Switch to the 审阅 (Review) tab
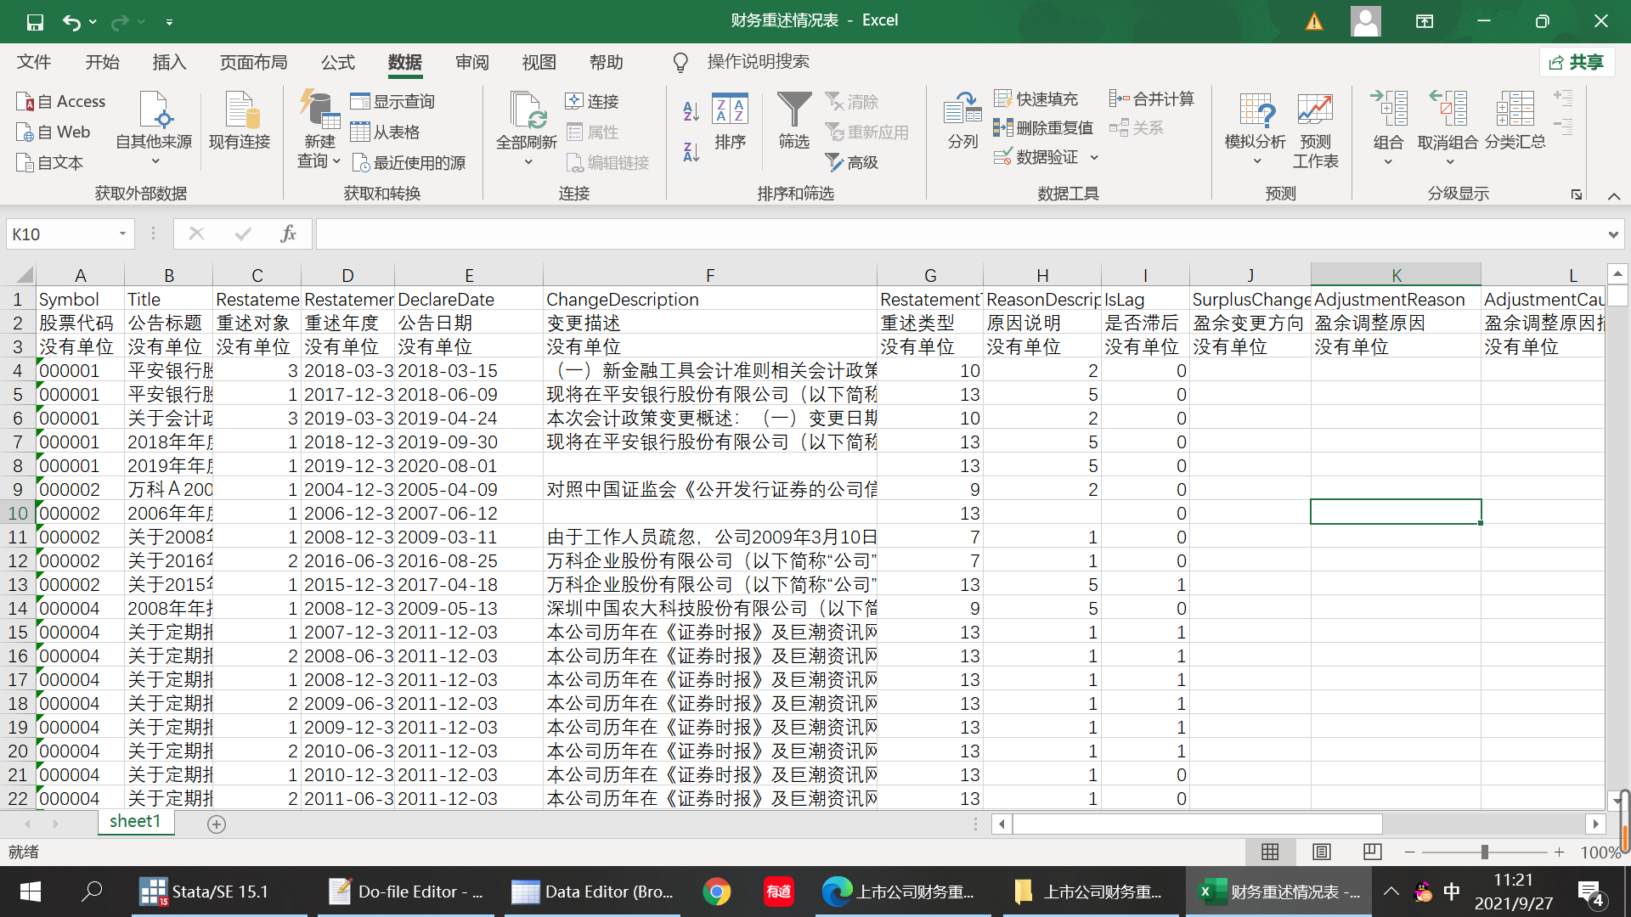Viewport: 1631px width, 917px height. pyautogui.click(x=471, y=62)
